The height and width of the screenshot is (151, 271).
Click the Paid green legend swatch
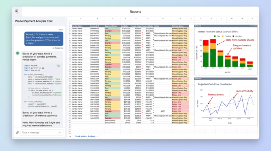tap(214, 36)
